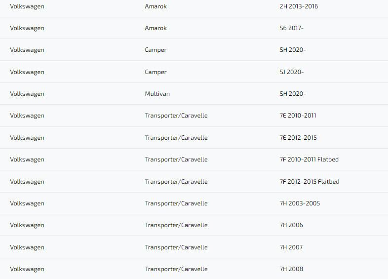Click the "Multivan" model name
This screenshot has width=388, height=279.
click(157, 94)
